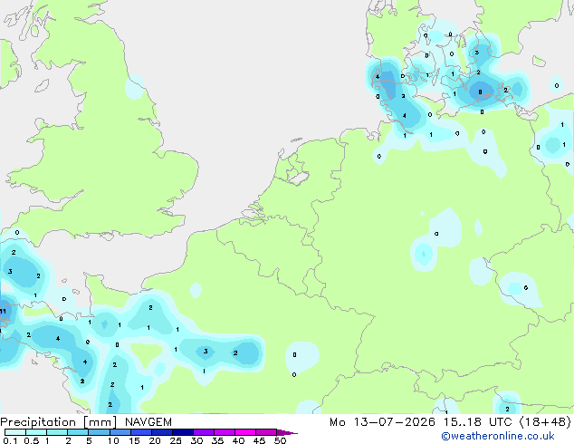Click the '15..18 UTC' time range text
Viewport: 574px width, 444px height.
477,422
